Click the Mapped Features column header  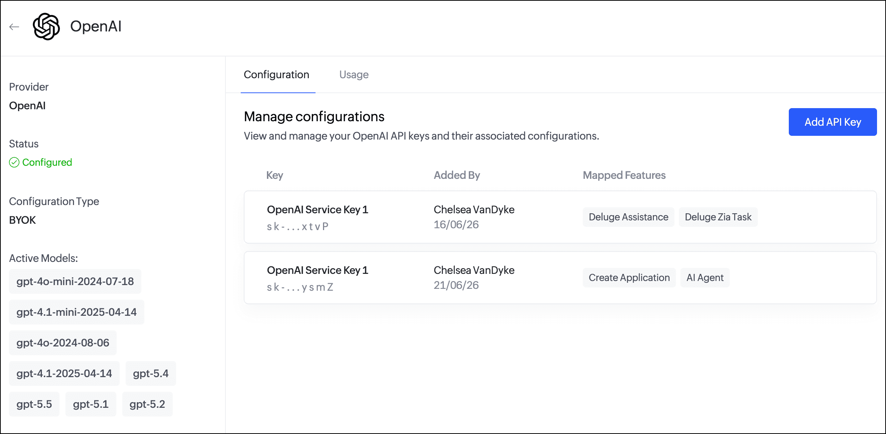(x=624, y=175)
